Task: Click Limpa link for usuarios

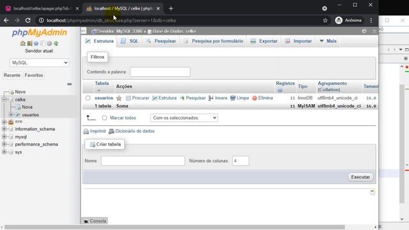Action: pyautogui.click(x=240, y=98)
